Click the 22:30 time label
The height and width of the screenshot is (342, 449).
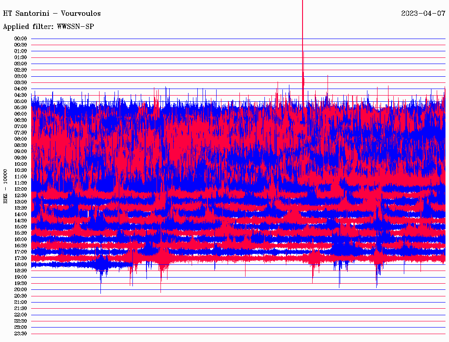coord(21,321)
